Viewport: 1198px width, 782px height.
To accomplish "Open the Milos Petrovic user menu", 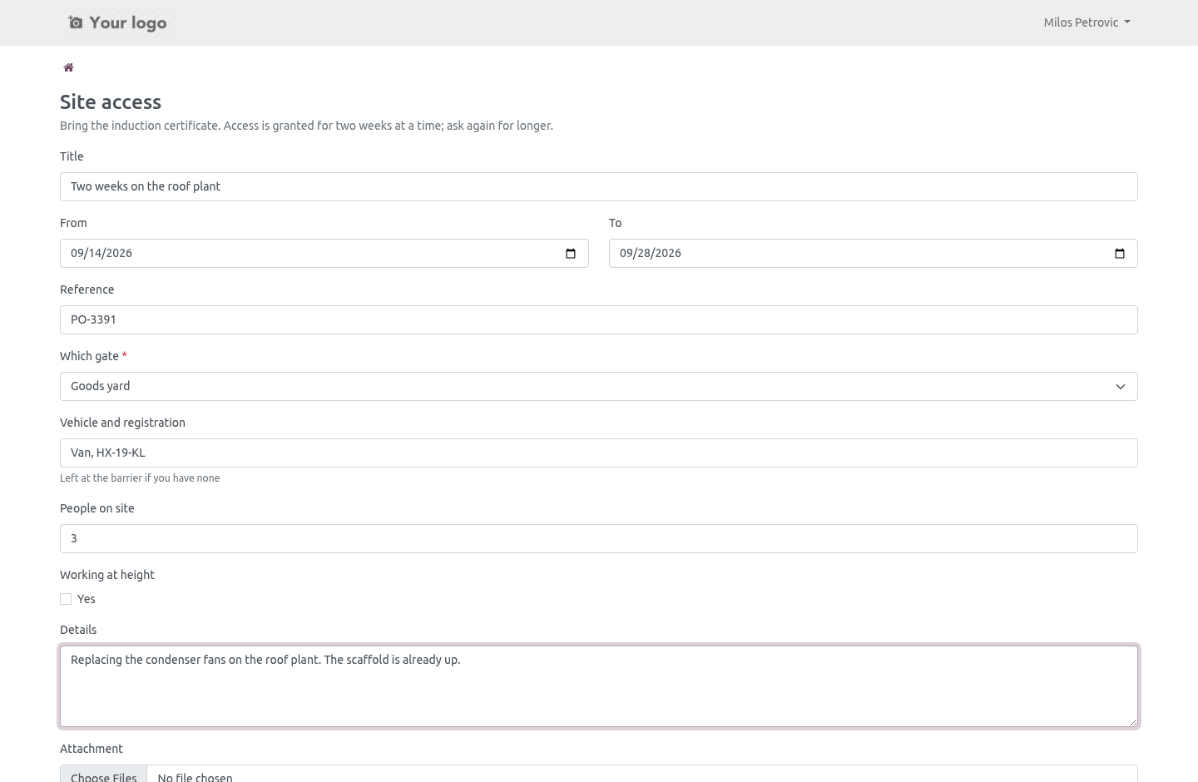I will tap(1087, 22).
